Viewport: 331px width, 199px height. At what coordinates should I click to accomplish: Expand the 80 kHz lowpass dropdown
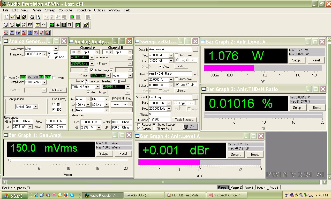106,105
